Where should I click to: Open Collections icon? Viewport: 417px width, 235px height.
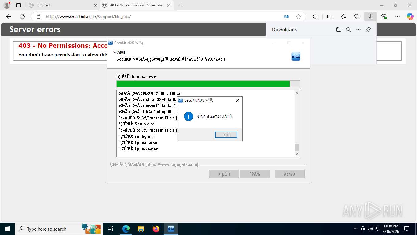357,17
